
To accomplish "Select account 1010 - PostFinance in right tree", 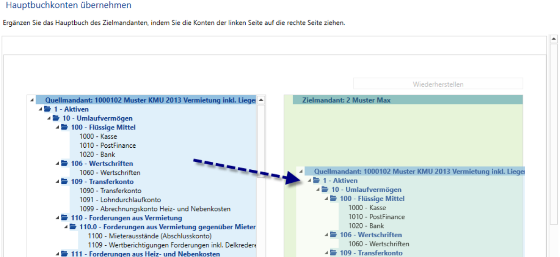I will (x=376, y=216).
